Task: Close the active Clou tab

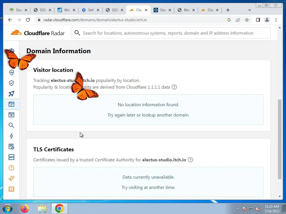Action: [x=146, y=10]
